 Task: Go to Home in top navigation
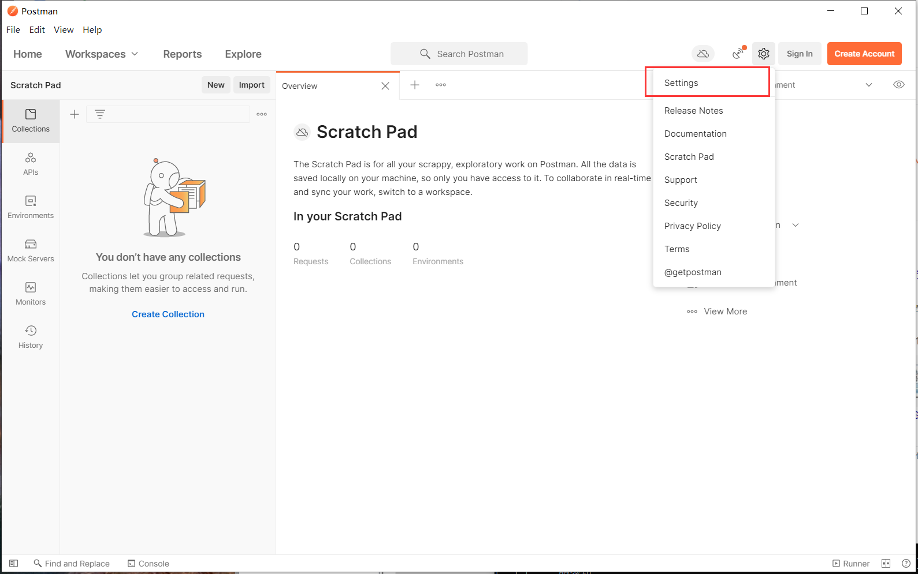pyautogui.click(x=28, y=54)
